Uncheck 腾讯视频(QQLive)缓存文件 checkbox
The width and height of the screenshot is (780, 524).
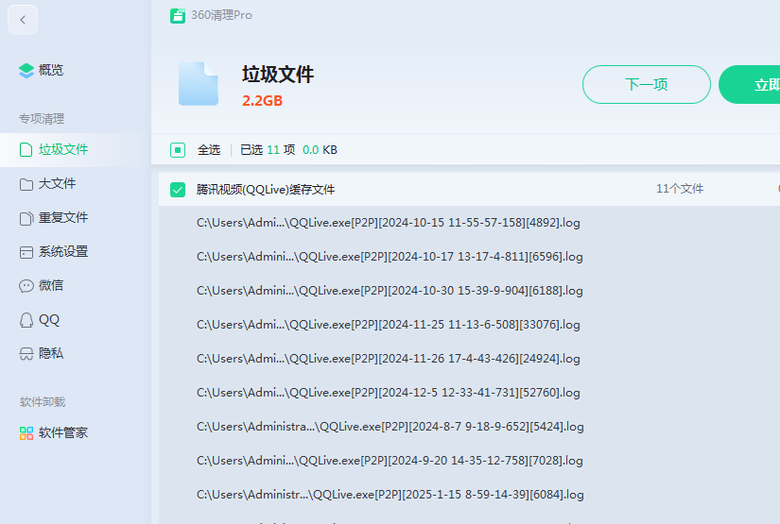pos(178,190)
